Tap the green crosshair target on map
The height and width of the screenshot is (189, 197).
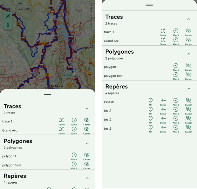(x=74, y=74)
